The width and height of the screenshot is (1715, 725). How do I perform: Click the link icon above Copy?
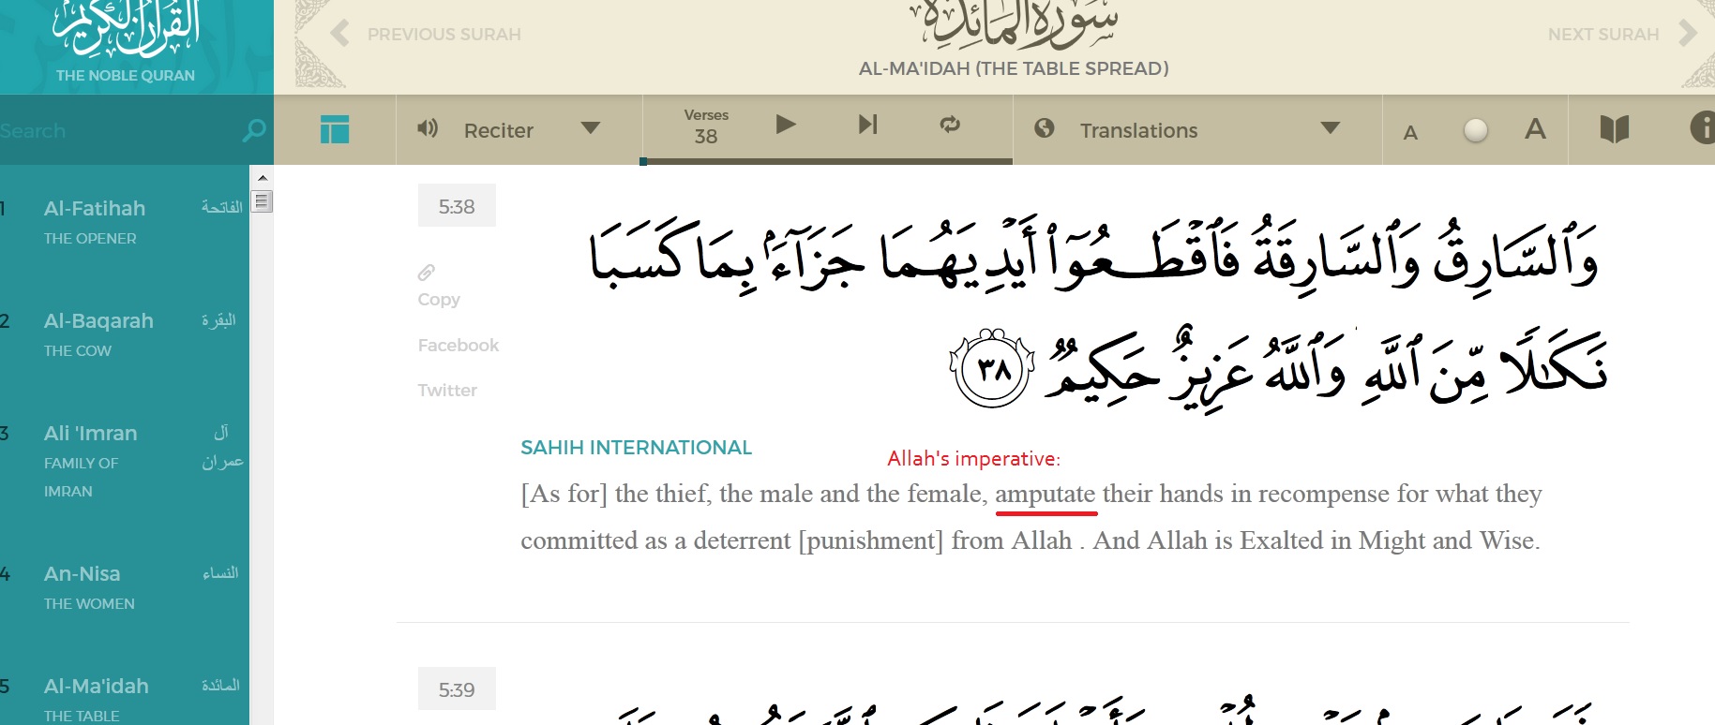(427, 273)
